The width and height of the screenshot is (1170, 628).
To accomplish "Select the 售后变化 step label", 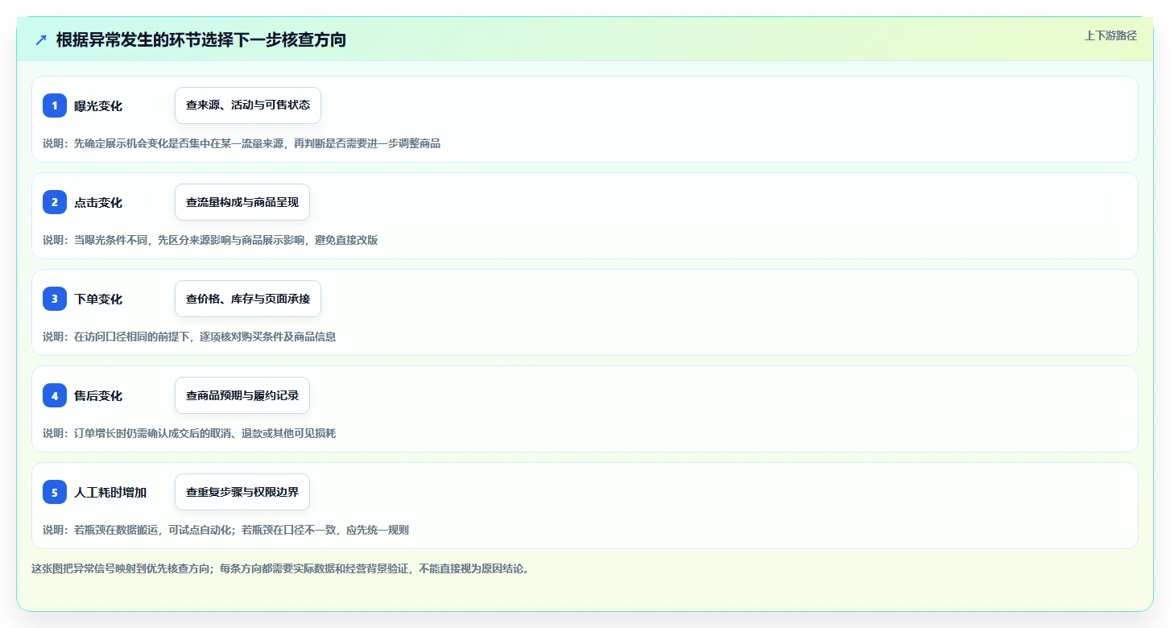I will coord(98,396).
